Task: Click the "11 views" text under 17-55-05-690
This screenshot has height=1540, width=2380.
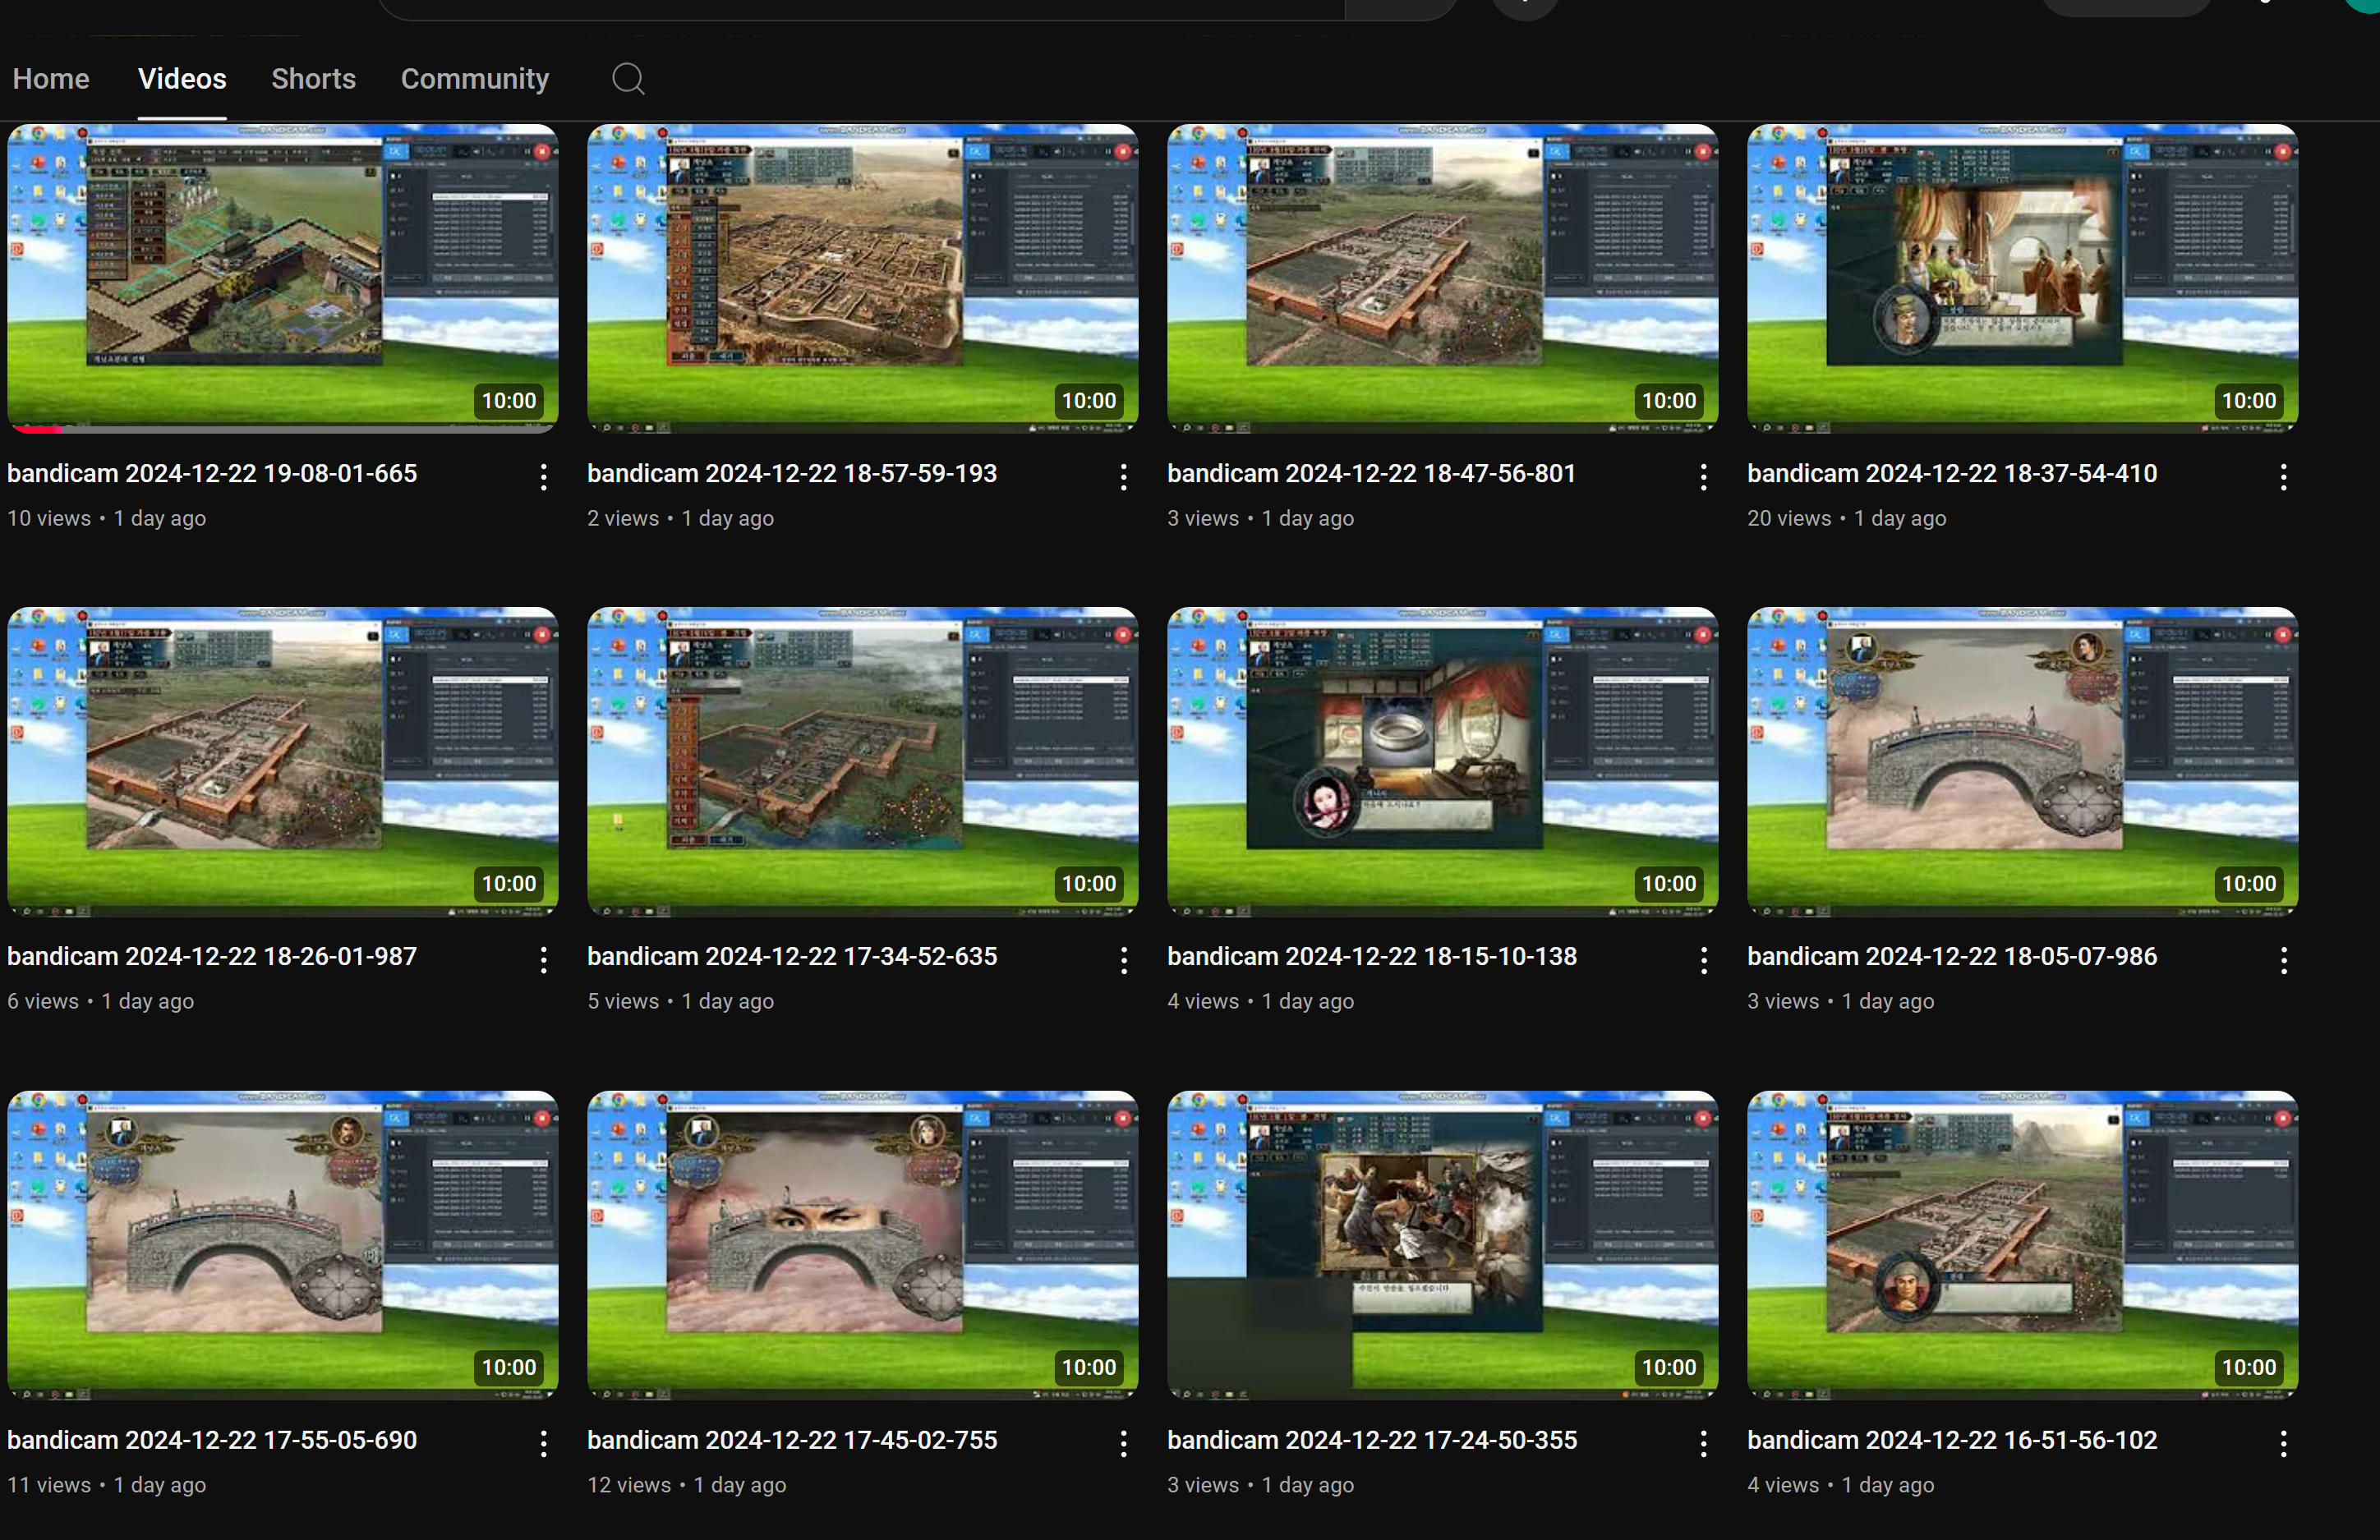Action: pyautogui.click(x=49, y=1485)
